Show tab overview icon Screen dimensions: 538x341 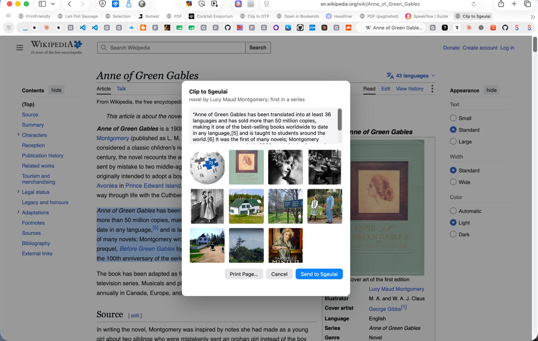tap(527, 4)
